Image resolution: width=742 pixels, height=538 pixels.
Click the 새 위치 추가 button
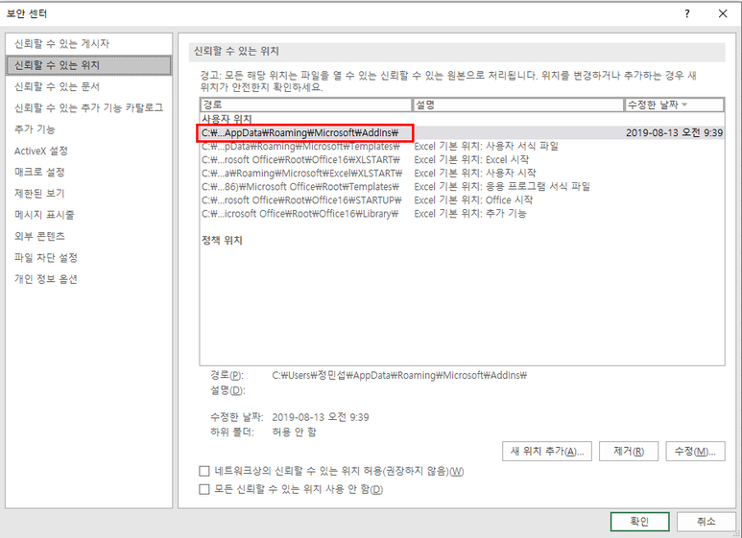click(x=547, y=451)
